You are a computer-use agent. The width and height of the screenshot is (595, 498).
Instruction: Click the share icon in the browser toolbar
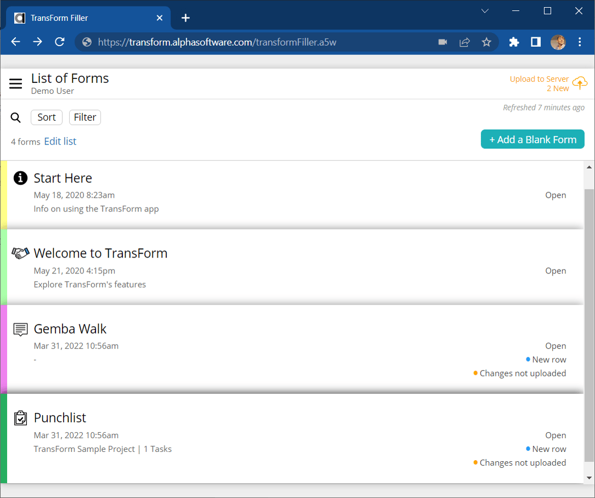click(464, 42)
